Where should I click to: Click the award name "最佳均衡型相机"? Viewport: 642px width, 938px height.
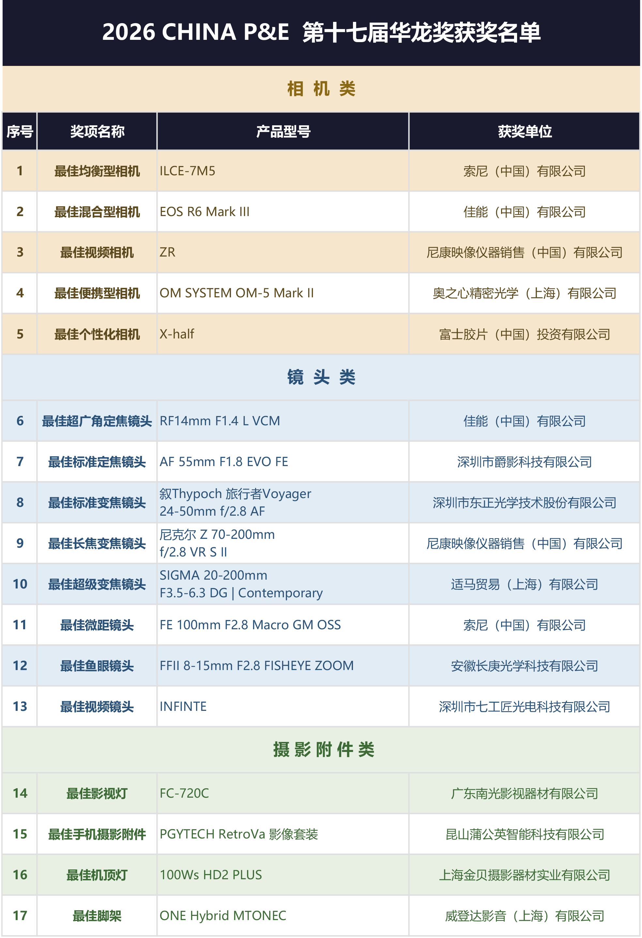click(97, 171)
